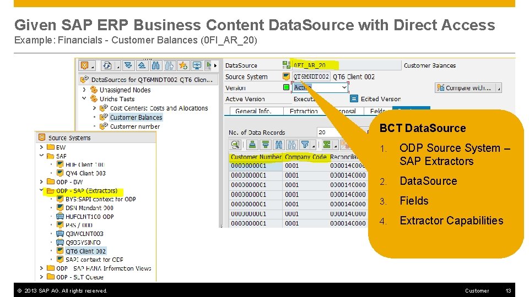Screen dimensions: 529x297
Task: Open the dropdown arrow next to the refresh icon
Action: pos(118,67)
